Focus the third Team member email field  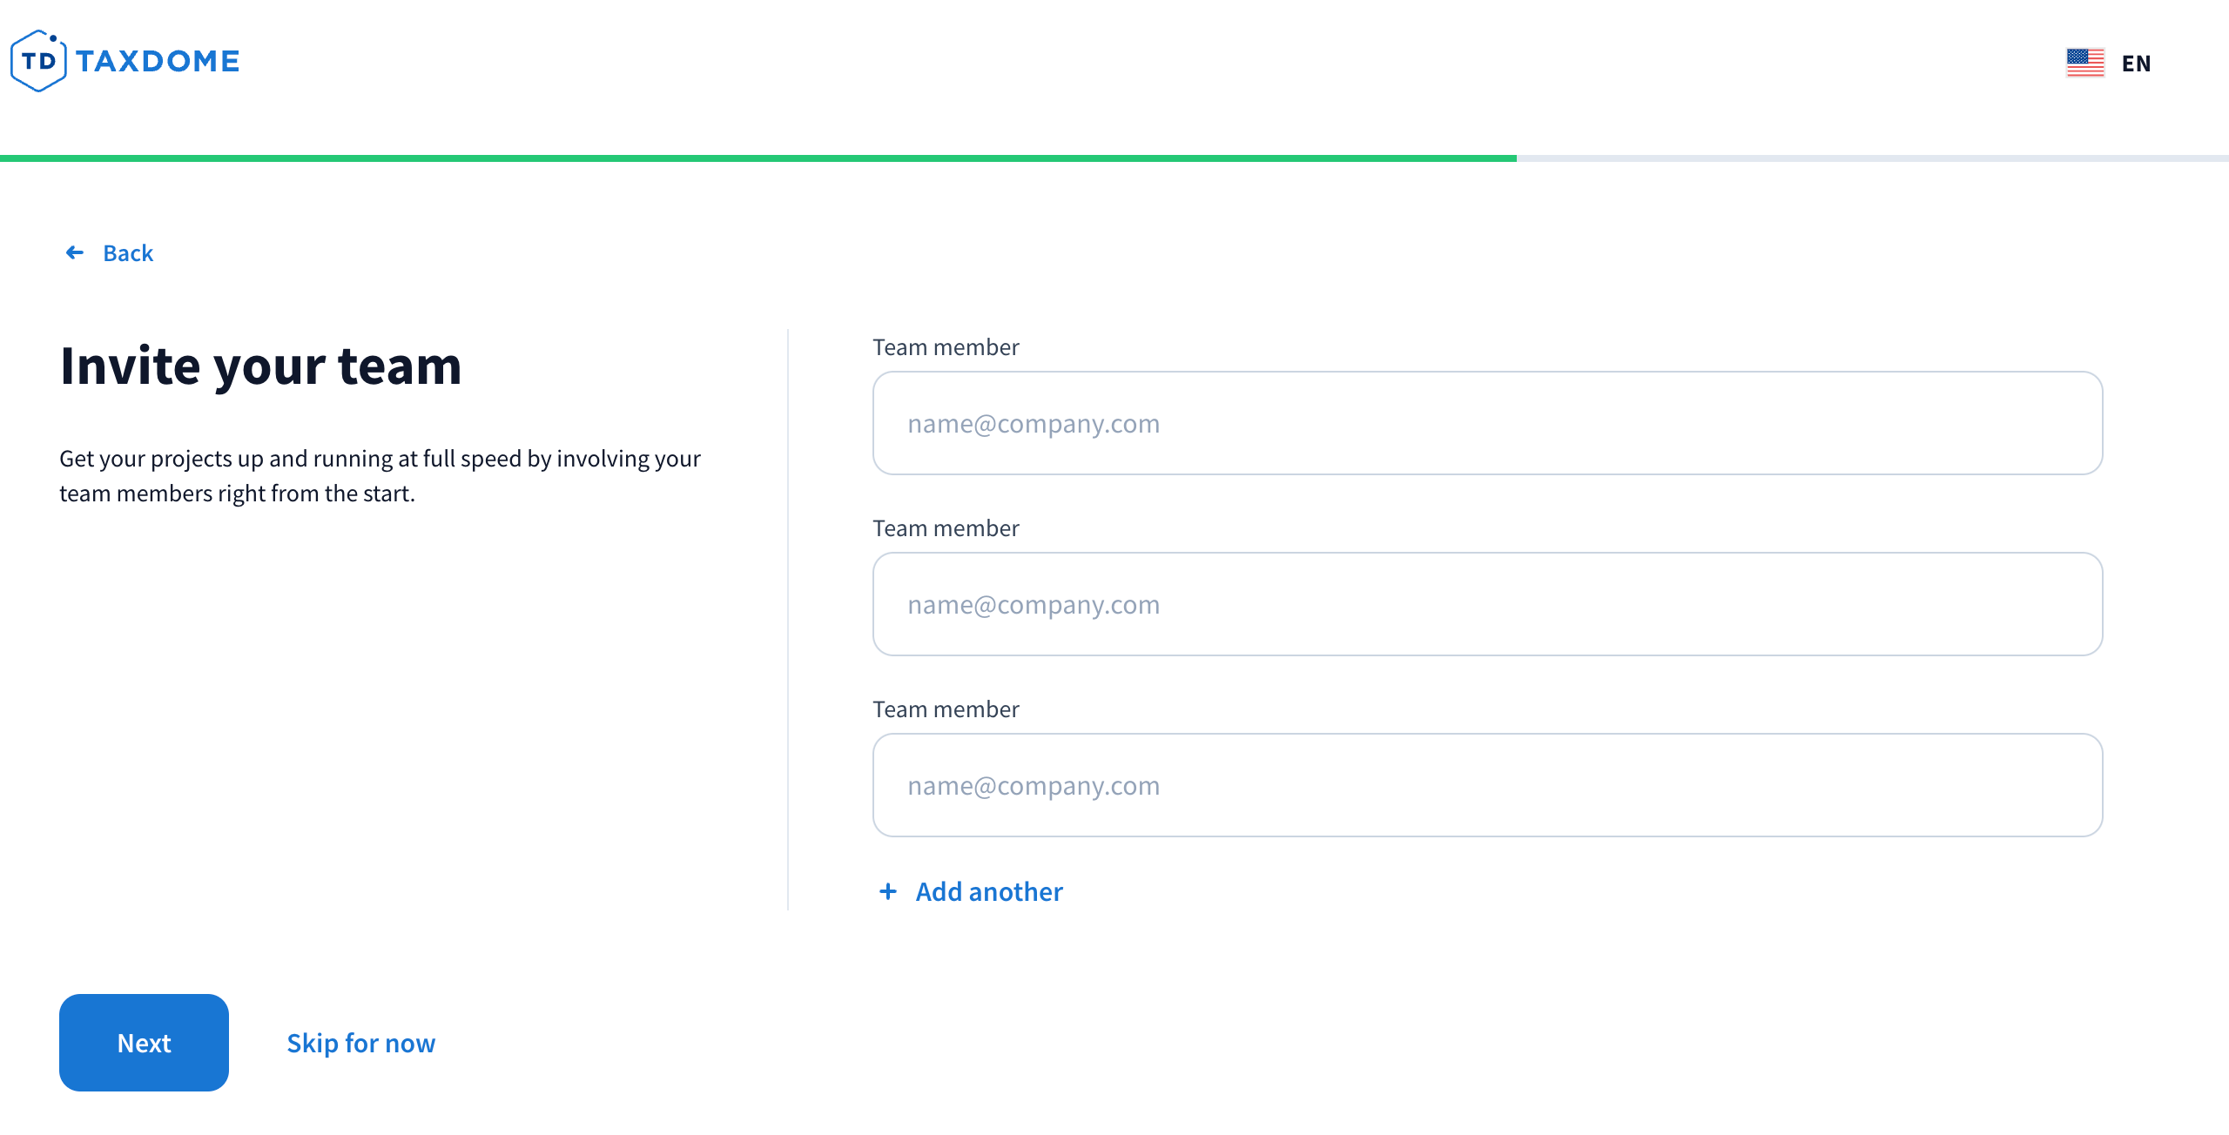[1487, 785]
